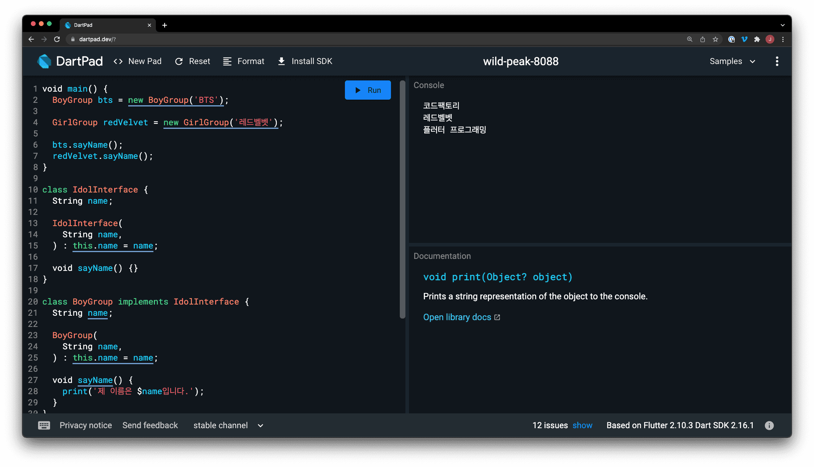814x467 pixels.
Task: Open the three-dot overflow menu in DartPad
Action: 777,61
